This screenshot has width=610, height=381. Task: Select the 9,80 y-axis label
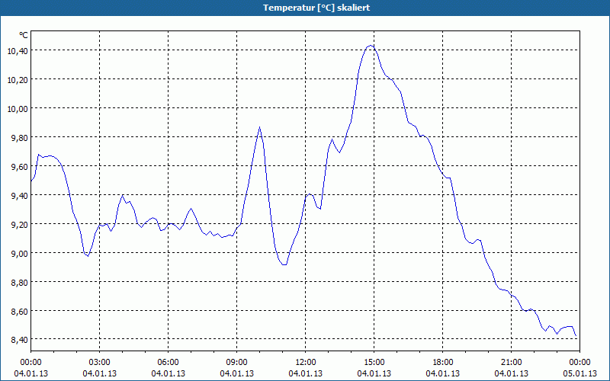(20, 137)
